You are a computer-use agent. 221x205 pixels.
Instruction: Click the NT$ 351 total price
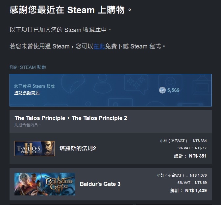coord(198,156)
